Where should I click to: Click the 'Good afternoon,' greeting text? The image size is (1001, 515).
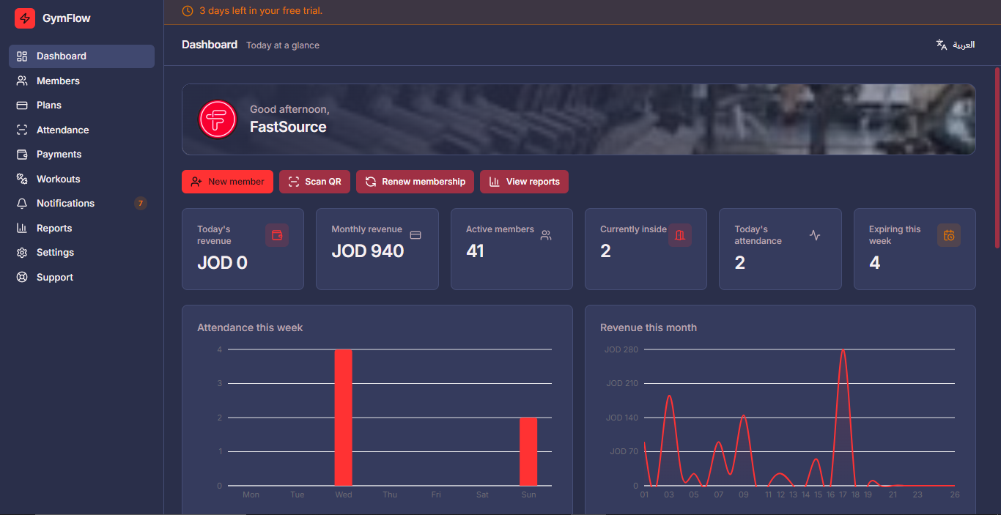[289, 109]
